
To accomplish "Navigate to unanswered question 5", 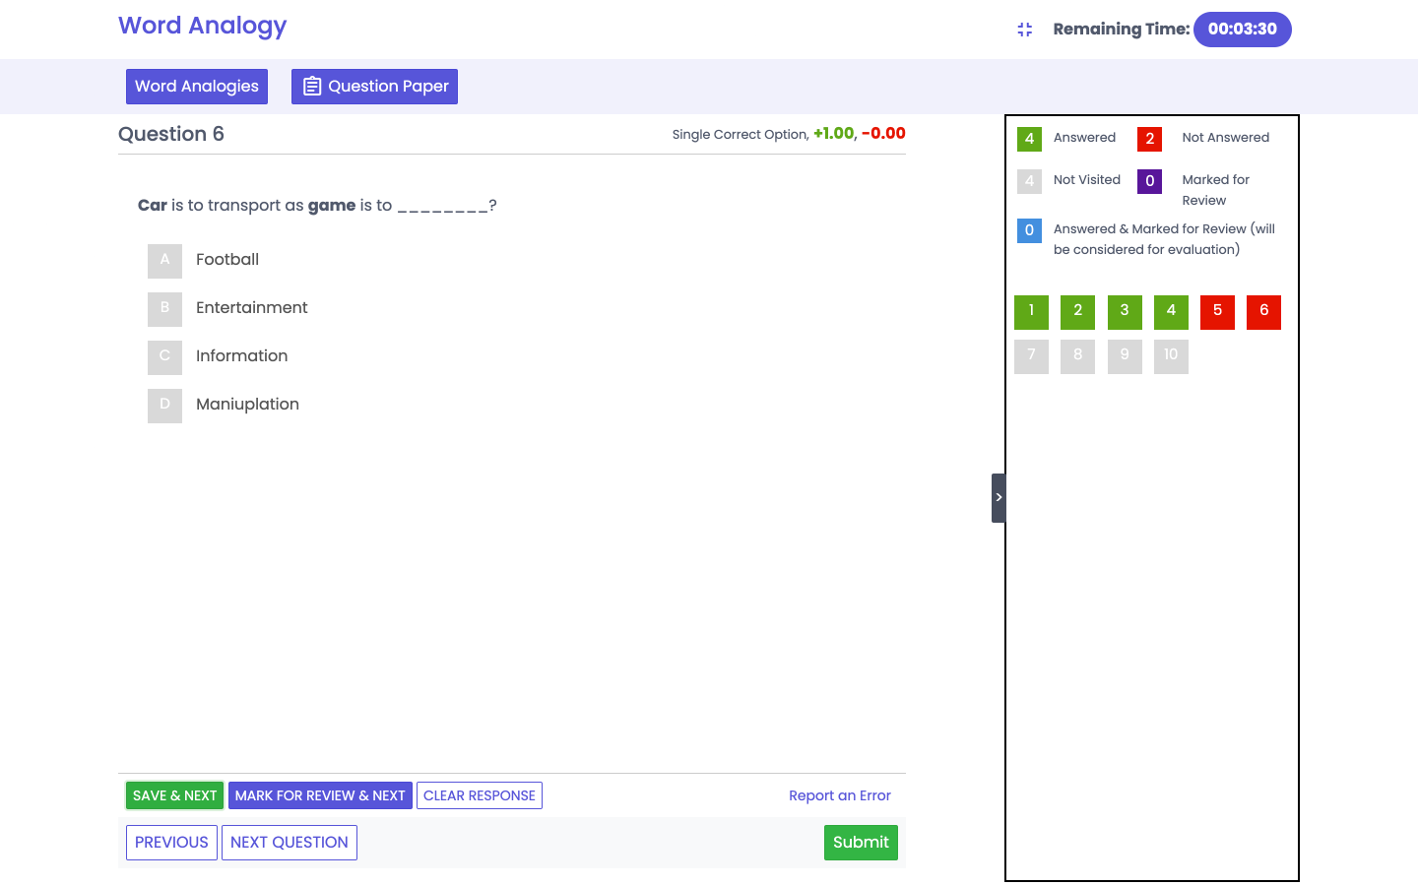I will tap(1217, 311).
